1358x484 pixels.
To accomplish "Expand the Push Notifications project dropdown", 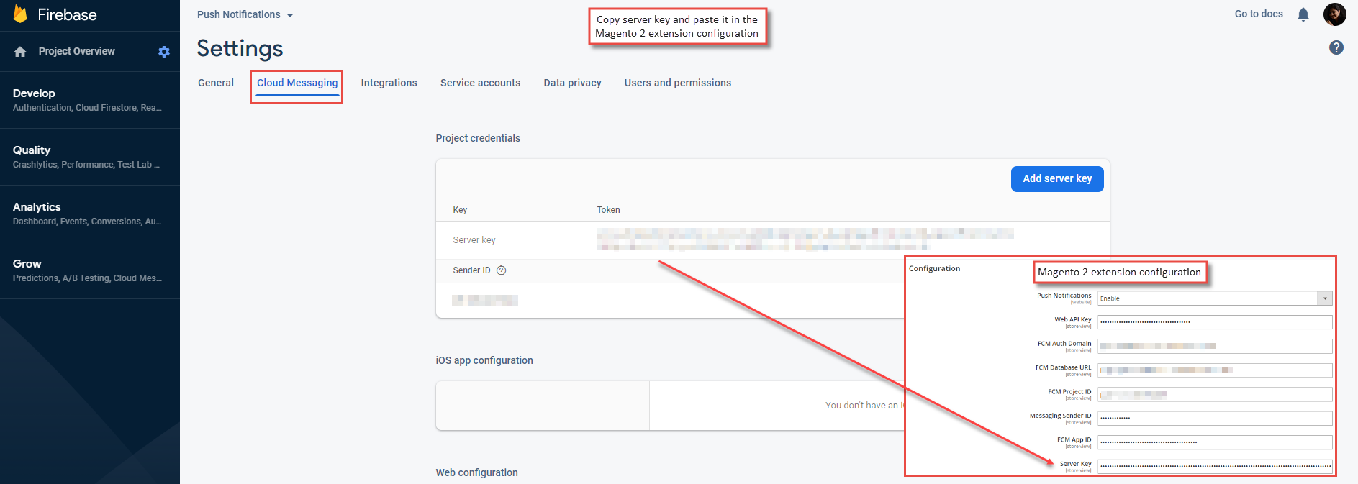I will pos(245,14).
